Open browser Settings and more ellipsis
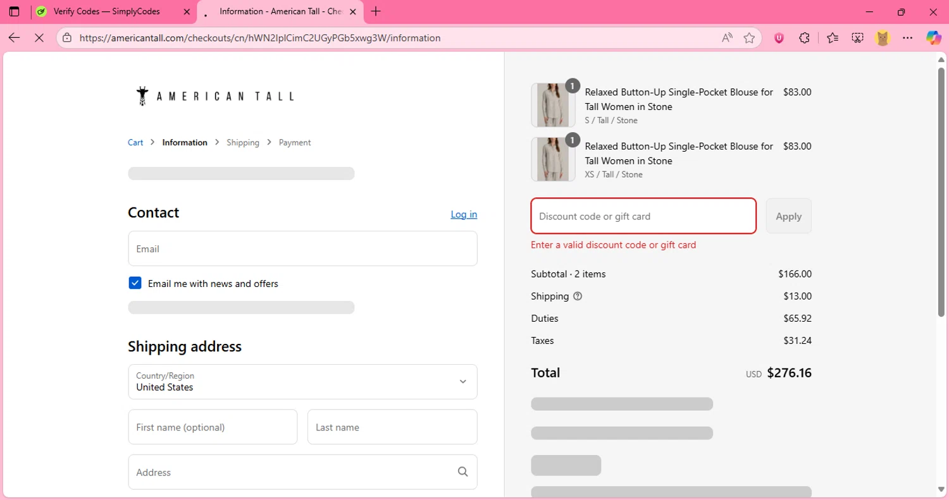 tap(908, 38)
